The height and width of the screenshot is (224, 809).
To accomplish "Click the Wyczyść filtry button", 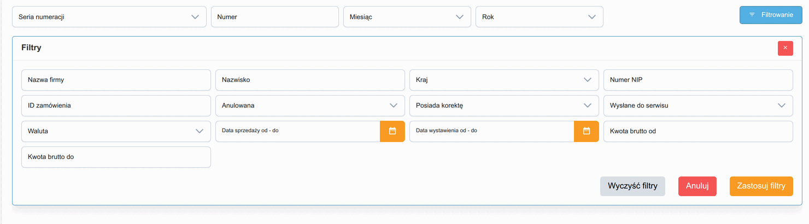I will point(632,186).
